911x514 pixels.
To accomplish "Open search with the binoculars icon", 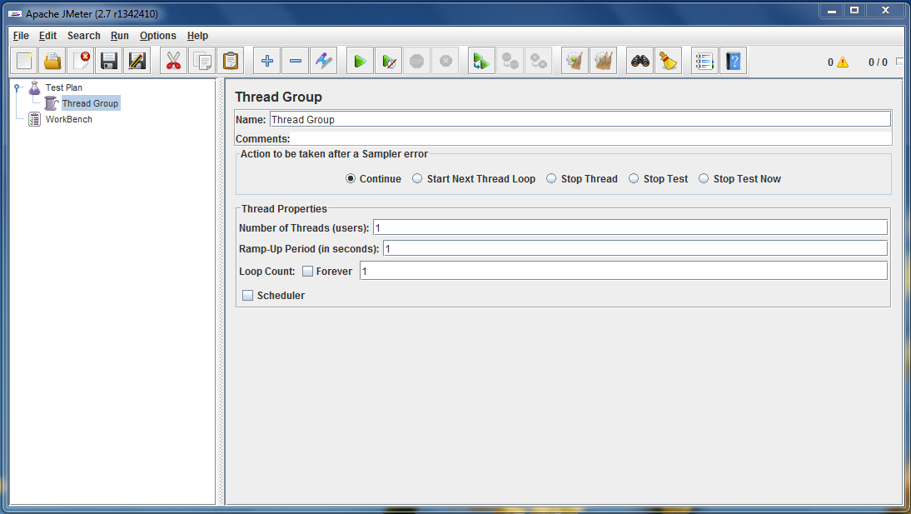I will (x=640, y=61).
